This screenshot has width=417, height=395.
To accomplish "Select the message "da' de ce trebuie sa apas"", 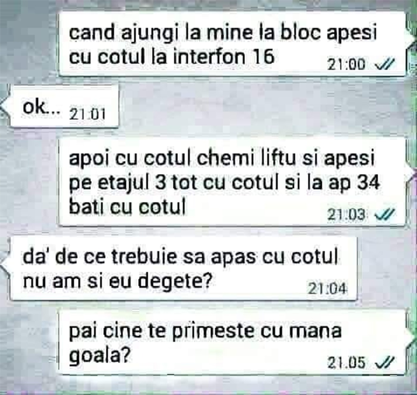I will 183,269.
